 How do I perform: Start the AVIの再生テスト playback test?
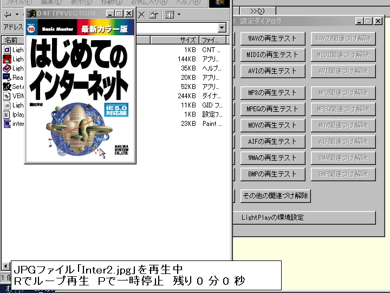[272, 71]
